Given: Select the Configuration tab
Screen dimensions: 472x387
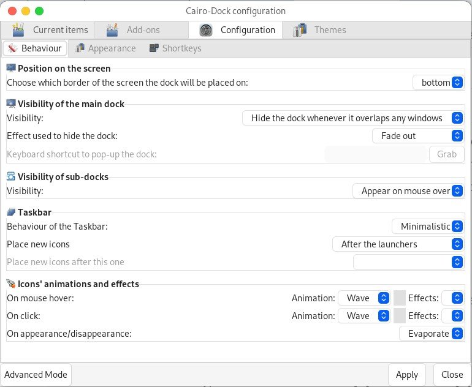Looking at the screenshot, I should click(x=235, y=30).
